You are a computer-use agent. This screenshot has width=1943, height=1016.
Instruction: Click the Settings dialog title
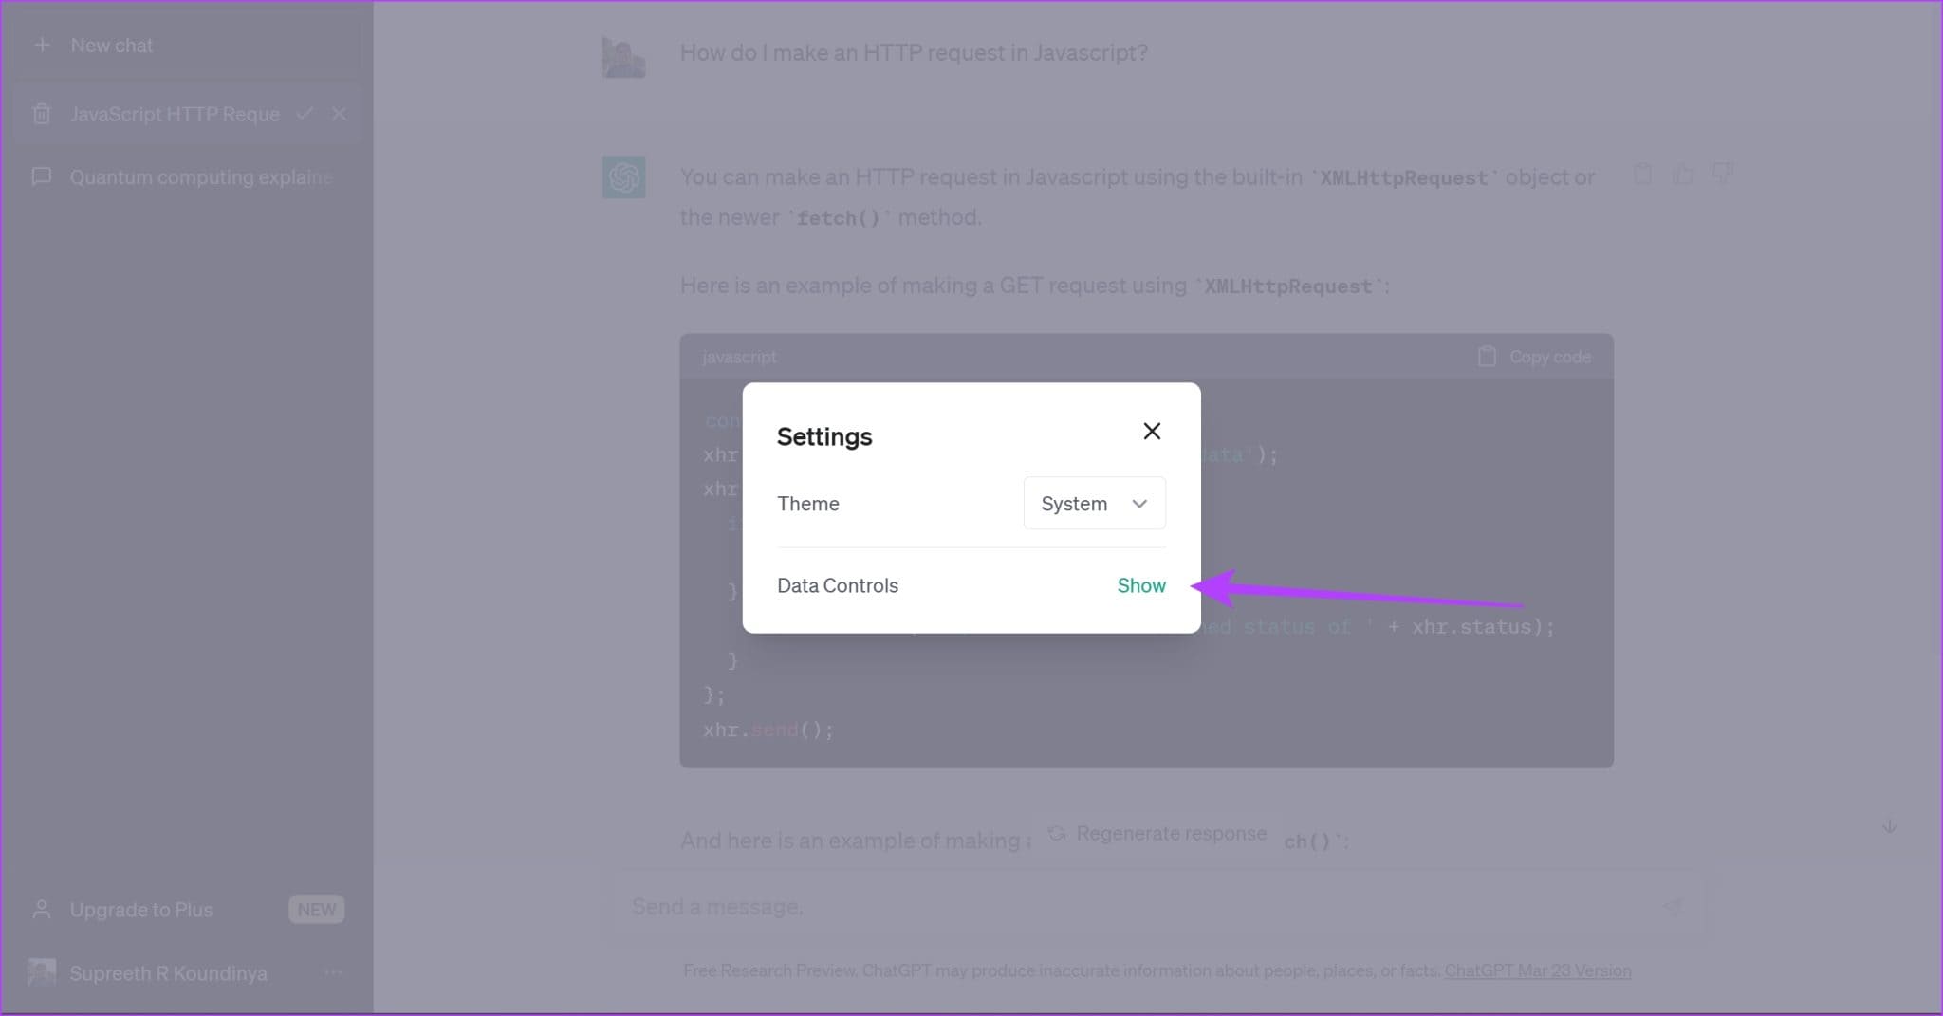pyautogui.click(x=824, y=436)
